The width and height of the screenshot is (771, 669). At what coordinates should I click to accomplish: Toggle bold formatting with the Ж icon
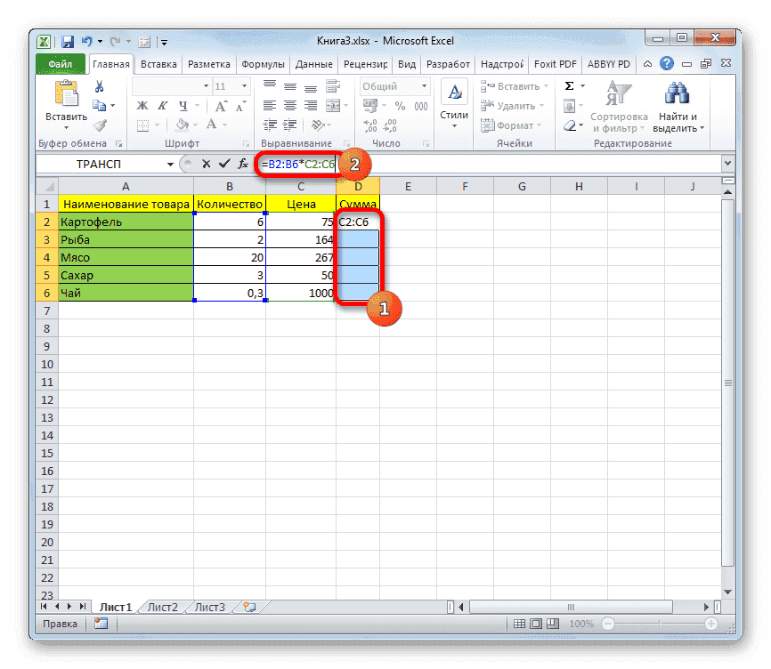coord(142,105)
